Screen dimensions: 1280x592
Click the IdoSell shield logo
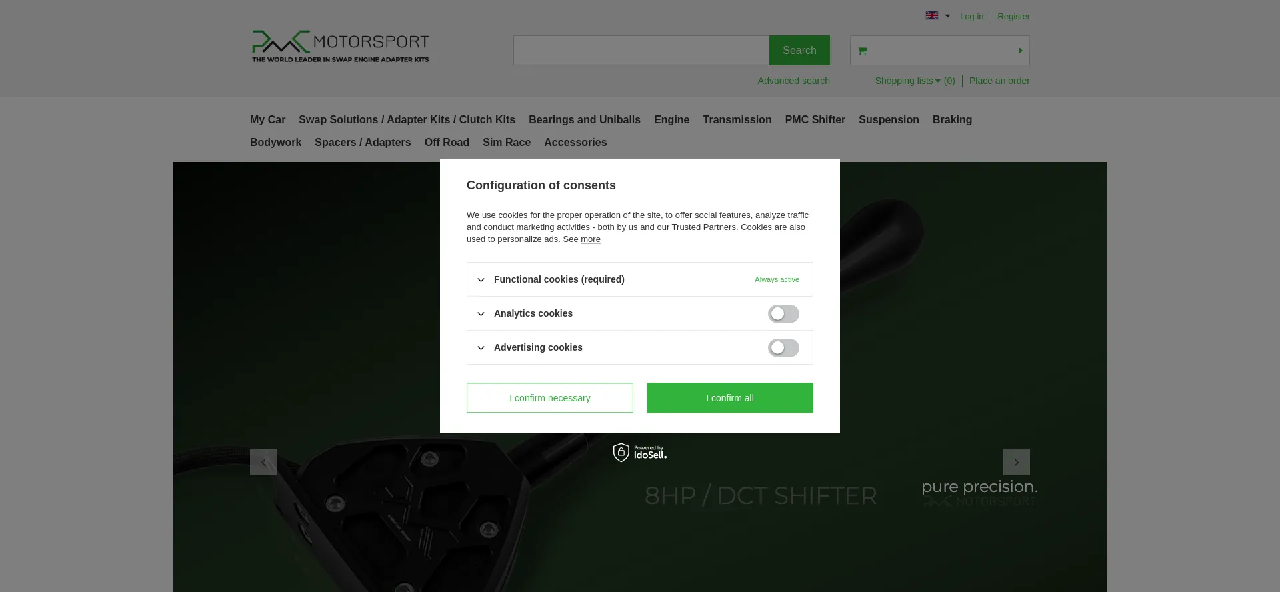[x=640, y=453]
